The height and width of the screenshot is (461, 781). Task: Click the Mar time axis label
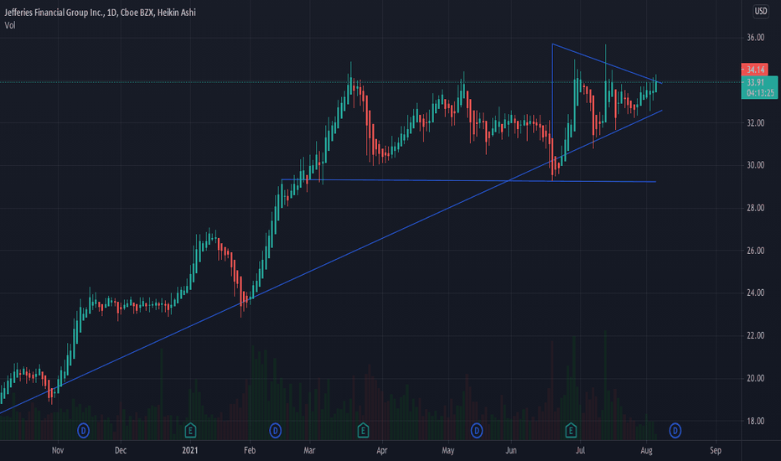pos(309,451)
